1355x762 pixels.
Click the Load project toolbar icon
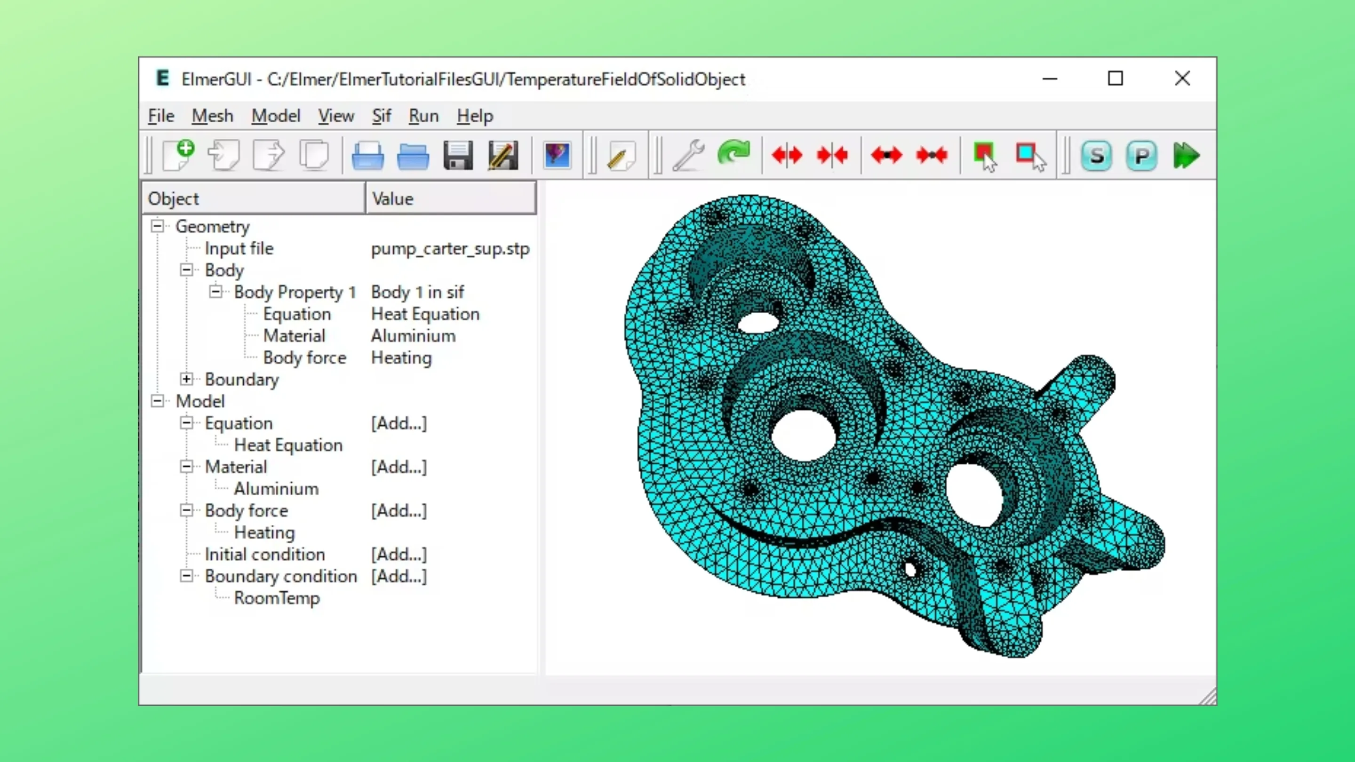coord(224,156)
